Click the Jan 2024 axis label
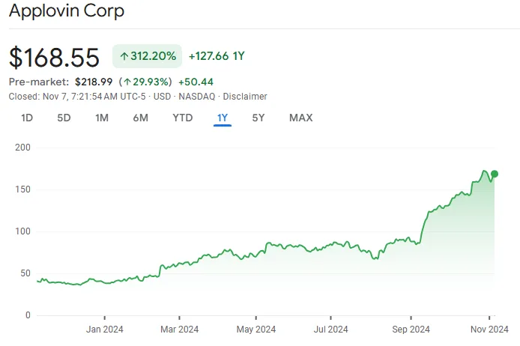This screenshot has height=346, width=520. tap(104, 329)
